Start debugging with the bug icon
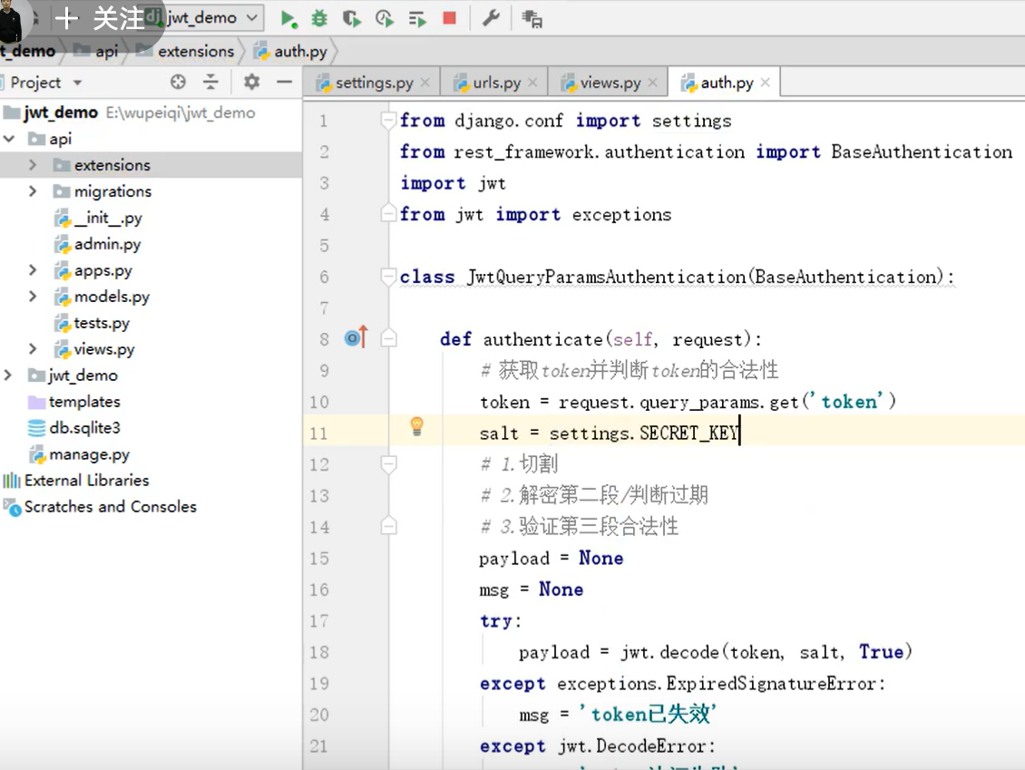Image resolution: width=1025 pixels, height=770 pixels. coord(319,18)
